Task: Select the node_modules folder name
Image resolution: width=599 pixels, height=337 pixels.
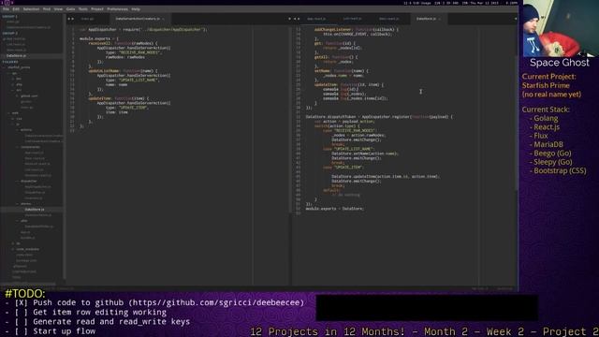Action: click(27, 249)
